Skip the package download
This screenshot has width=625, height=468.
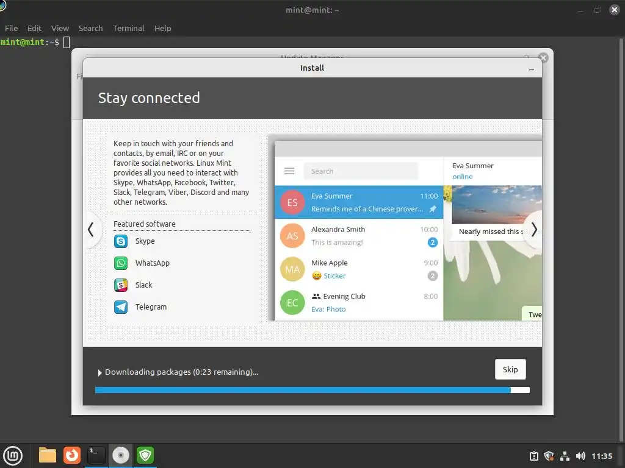[510, 369]
